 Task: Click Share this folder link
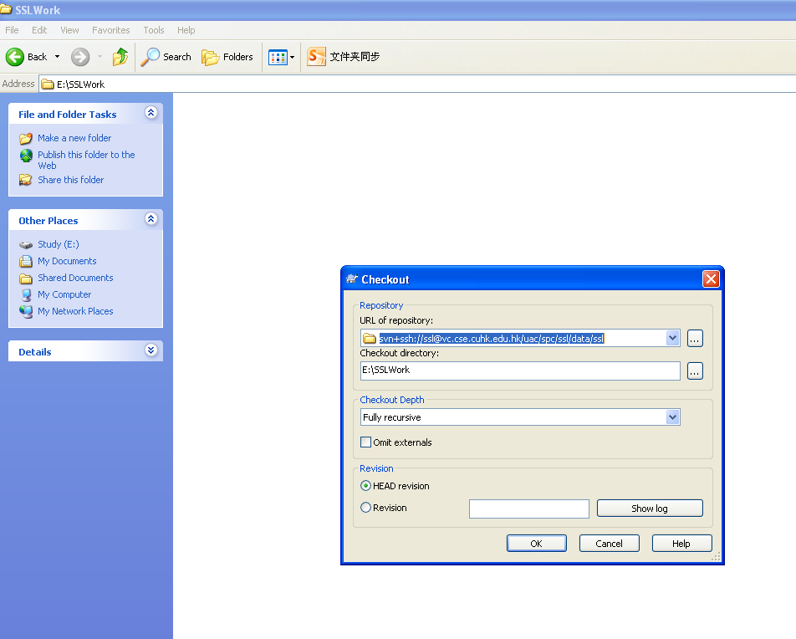(70, 180)
